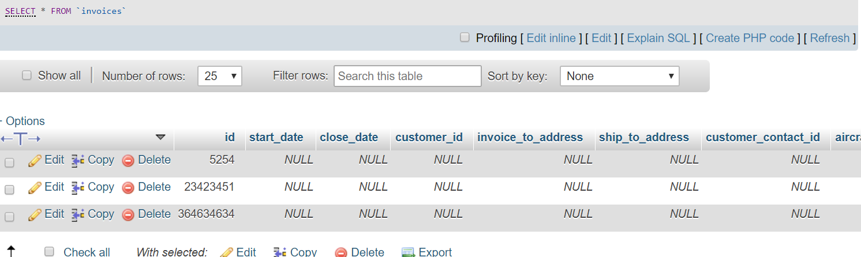Image resolution: width=861 pixels, height=257 pixels.
Task: Open the Sort by key dropdown
Action: click(620, 76)
